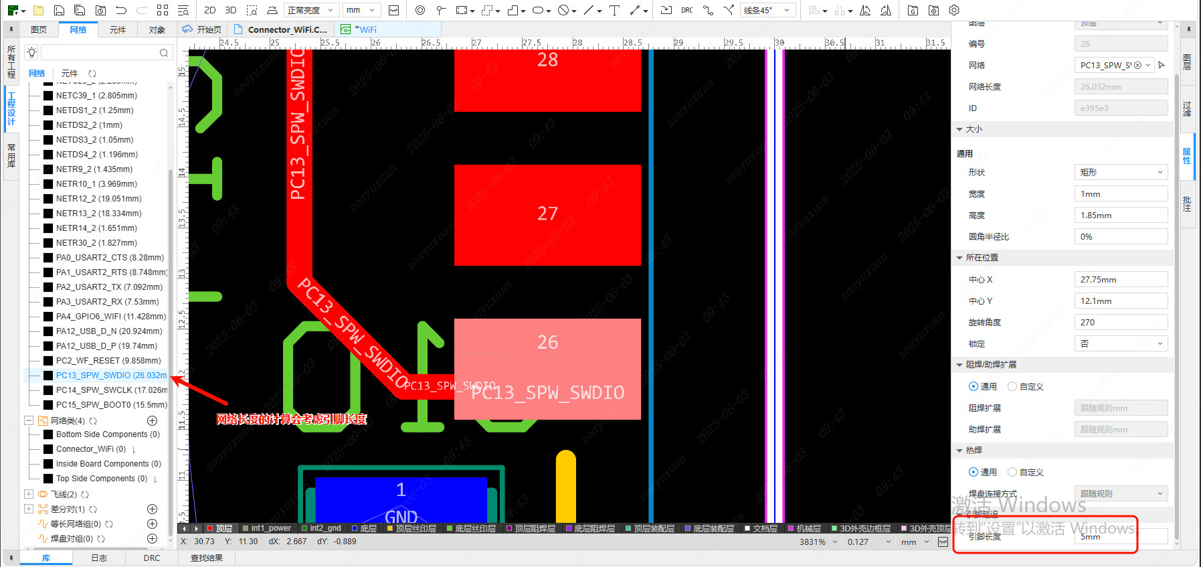Viewport: 1201px width, 567px height.
Task: Click the save icon in toolbar
Action: click(x=60, y=10)
